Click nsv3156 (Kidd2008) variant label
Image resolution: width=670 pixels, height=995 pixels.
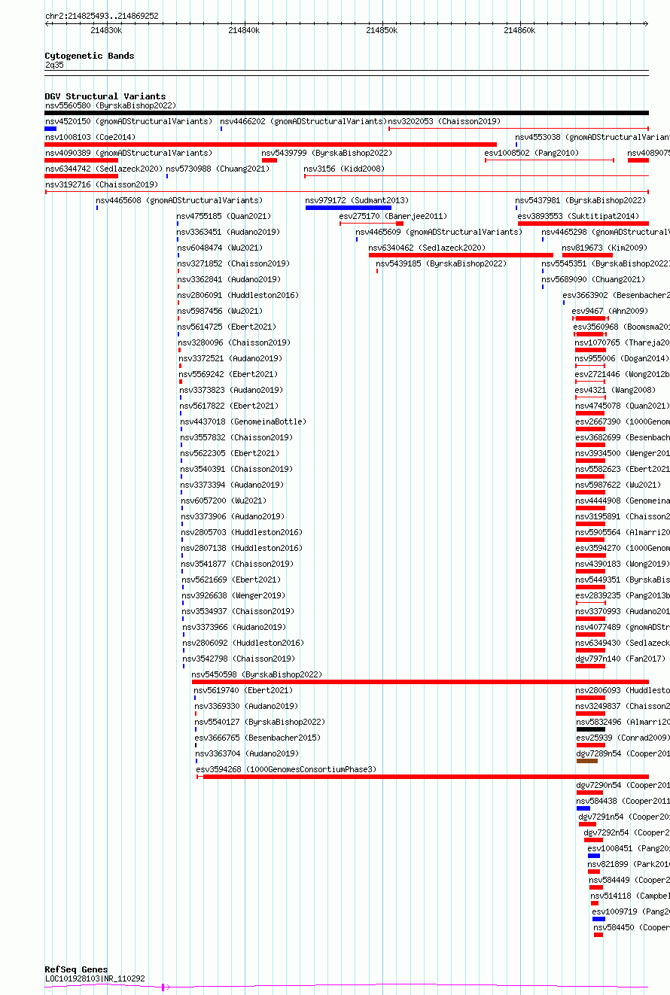[344, 169]
